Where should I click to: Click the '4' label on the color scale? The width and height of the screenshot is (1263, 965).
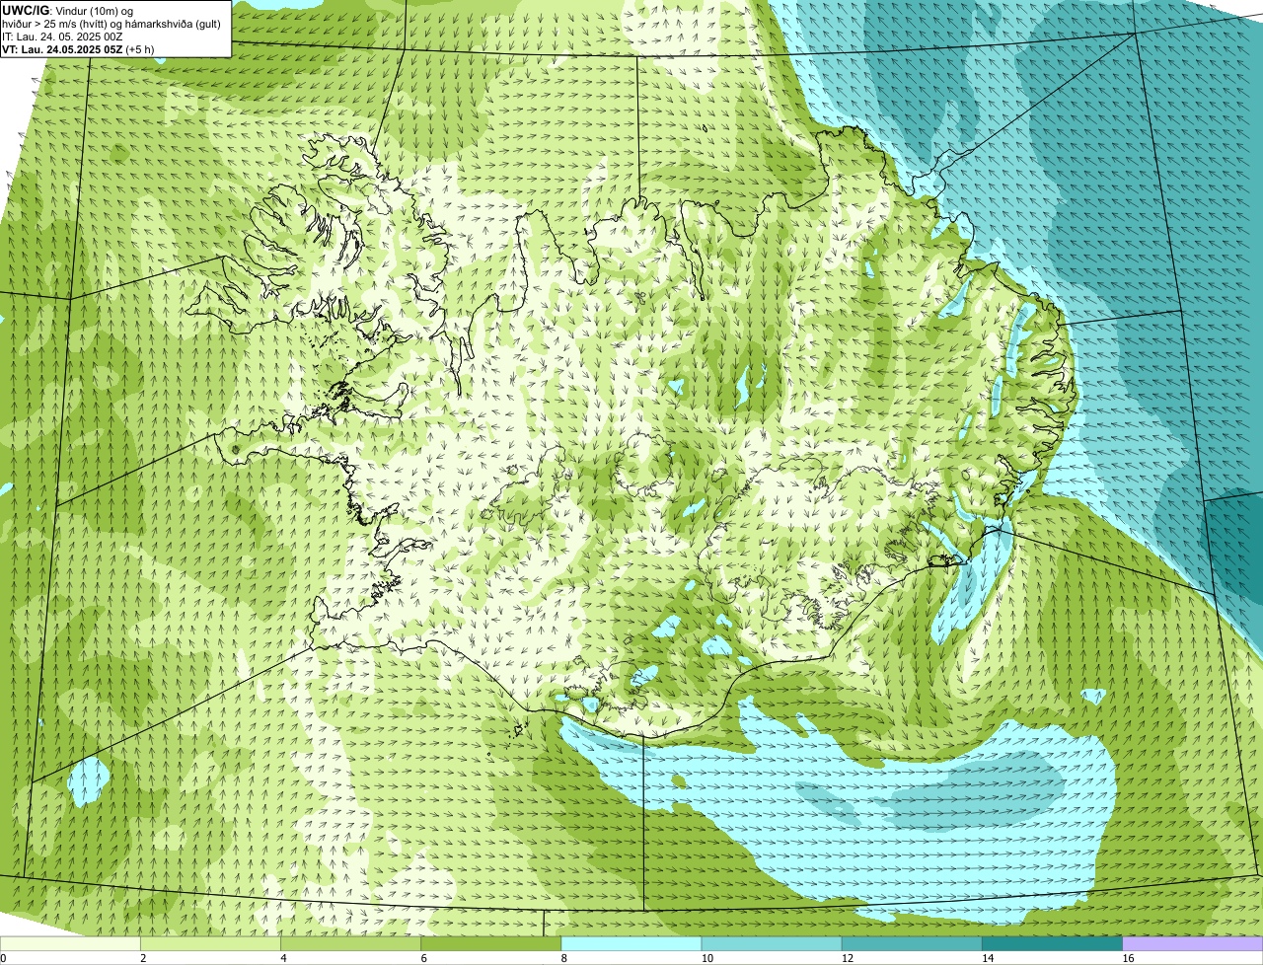[283, 958]
